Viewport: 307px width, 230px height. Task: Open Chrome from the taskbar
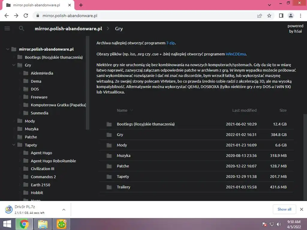[24, 224]
